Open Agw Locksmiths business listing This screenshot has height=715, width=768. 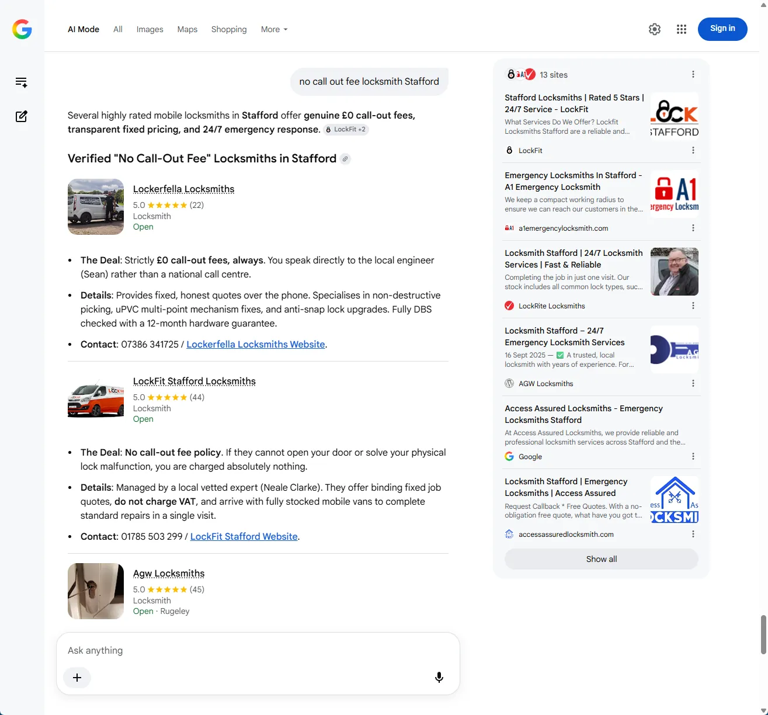tap(169, 573)
